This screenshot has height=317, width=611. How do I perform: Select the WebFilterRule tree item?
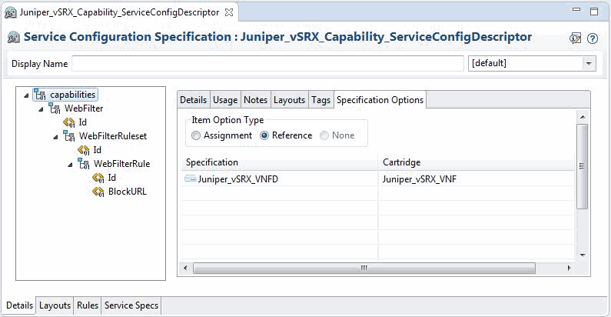(x=122, y=164)
